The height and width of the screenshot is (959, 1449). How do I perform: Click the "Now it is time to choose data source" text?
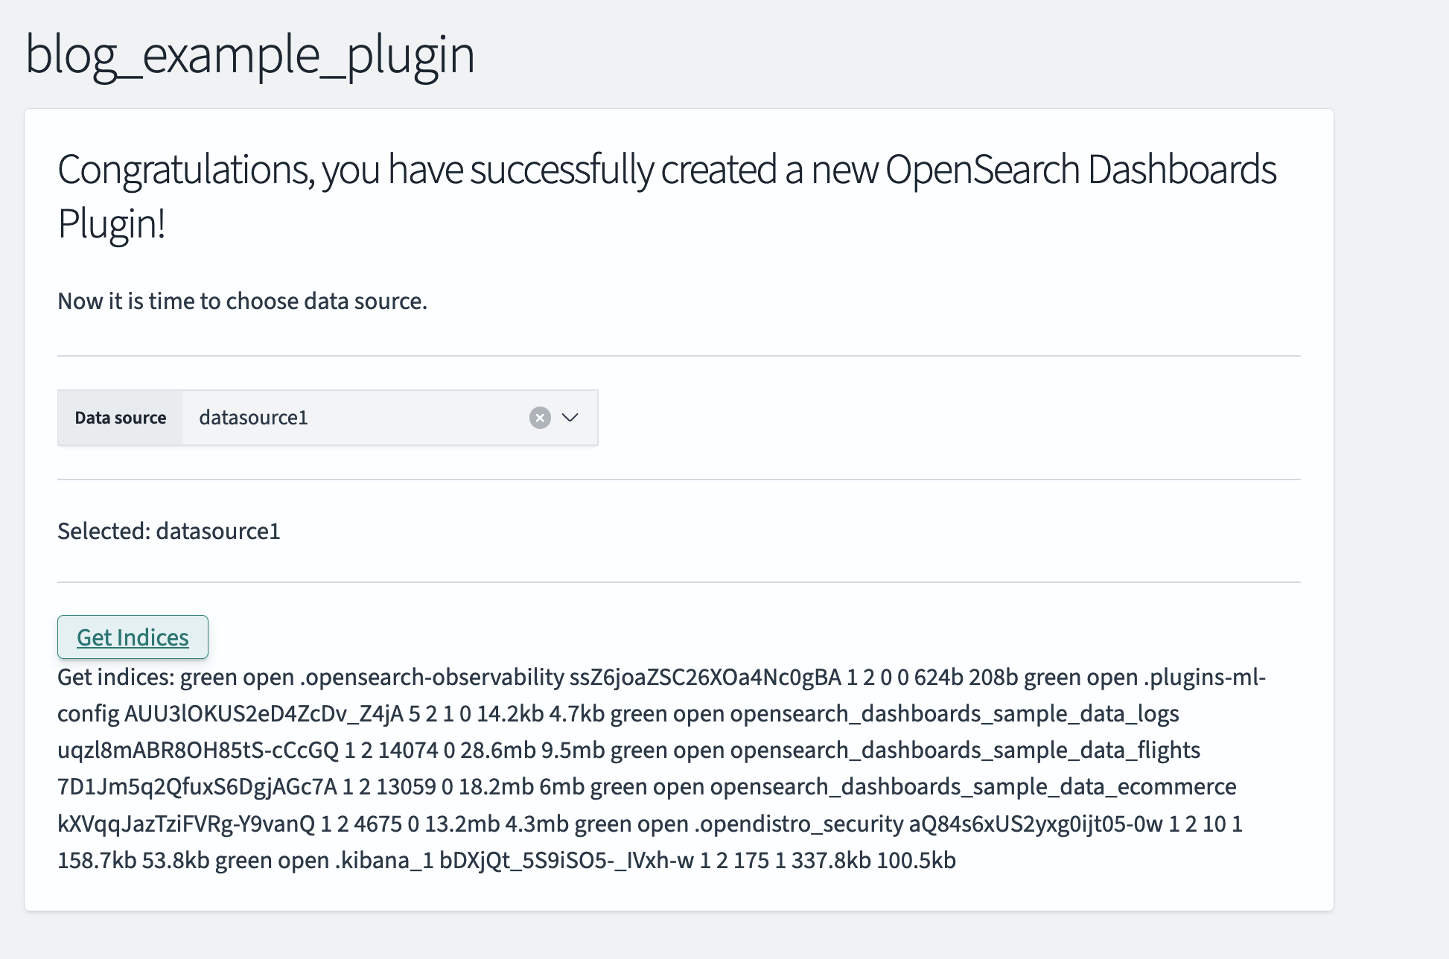click(x=242, y=301)
